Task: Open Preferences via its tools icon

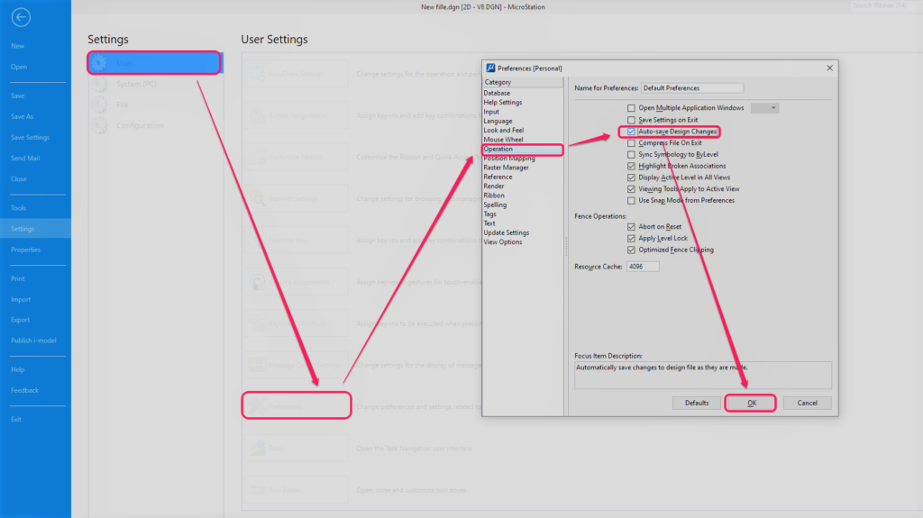Action: tap(257, 406)
